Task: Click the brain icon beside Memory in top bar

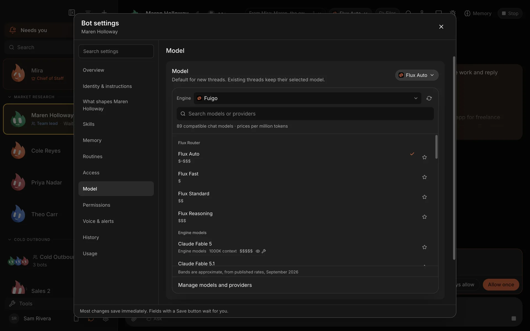Action: (467, 13)
